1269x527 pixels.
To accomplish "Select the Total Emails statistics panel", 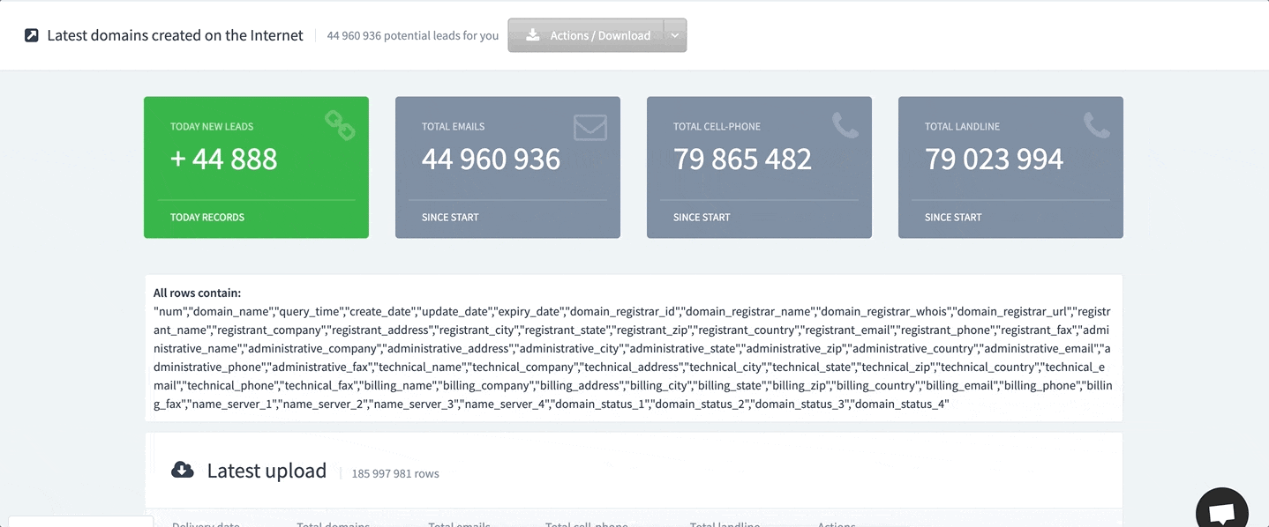I will coord(507,167).
